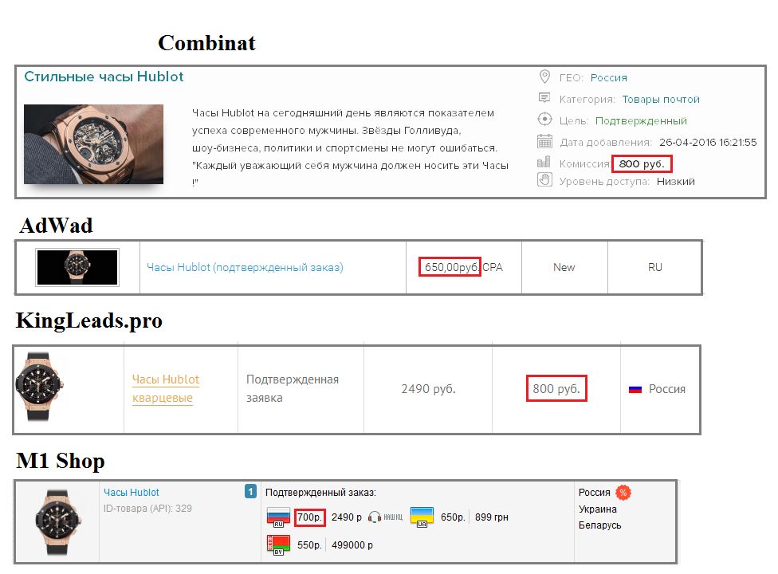Open the Часы Hublot link in M1 Shop

pos(131,493)
